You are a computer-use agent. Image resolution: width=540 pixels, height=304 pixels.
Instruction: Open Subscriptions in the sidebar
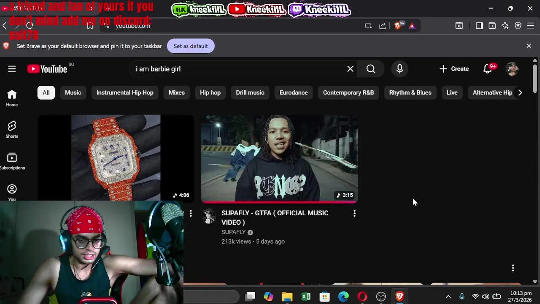(12, 162)
